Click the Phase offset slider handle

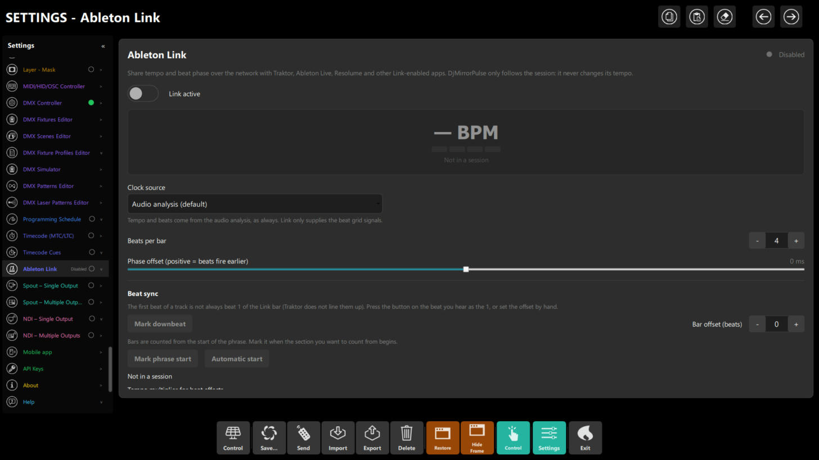[466, 270]
